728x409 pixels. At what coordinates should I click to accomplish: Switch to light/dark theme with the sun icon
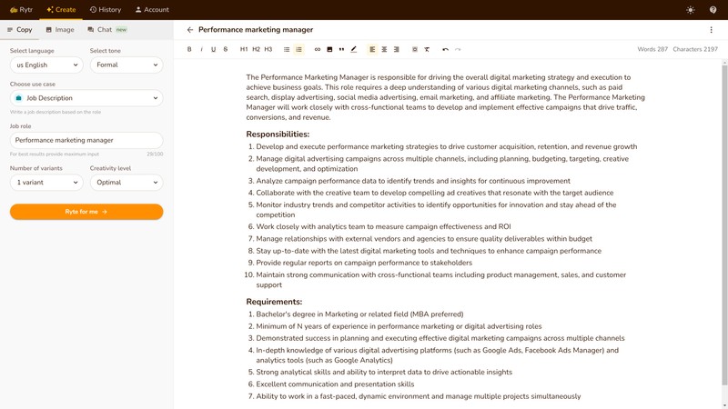coord(690,10)
